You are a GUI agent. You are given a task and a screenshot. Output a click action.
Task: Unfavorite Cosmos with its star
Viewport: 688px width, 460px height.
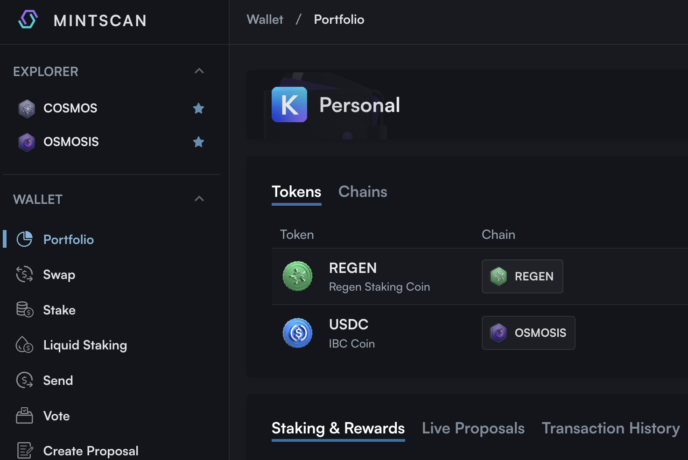198,108
